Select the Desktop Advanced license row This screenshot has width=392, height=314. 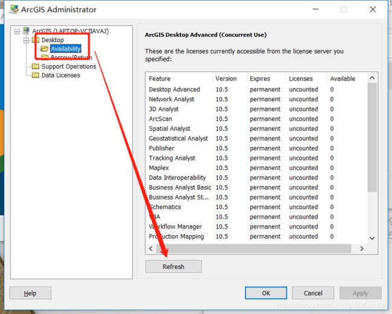pyautogui.click(x=256, y=89)
